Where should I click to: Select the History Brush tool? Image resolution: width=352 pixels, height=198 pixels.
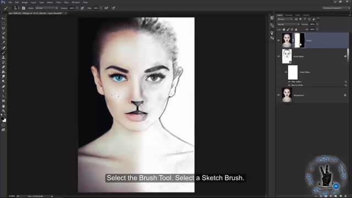tap(3, 62)
